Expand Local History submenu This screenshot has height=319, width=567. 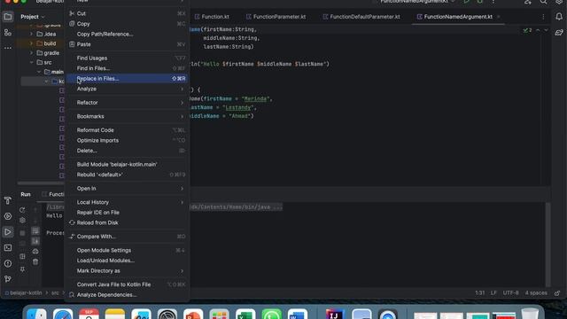[128, 202]
